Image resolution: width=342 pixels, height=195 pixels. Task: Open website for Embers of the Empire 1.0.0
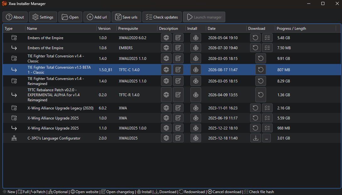166,38
